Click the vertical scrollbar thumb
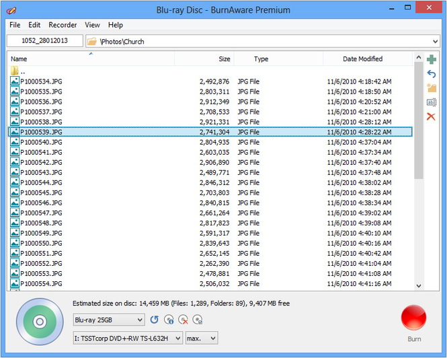 coord(419,120)
